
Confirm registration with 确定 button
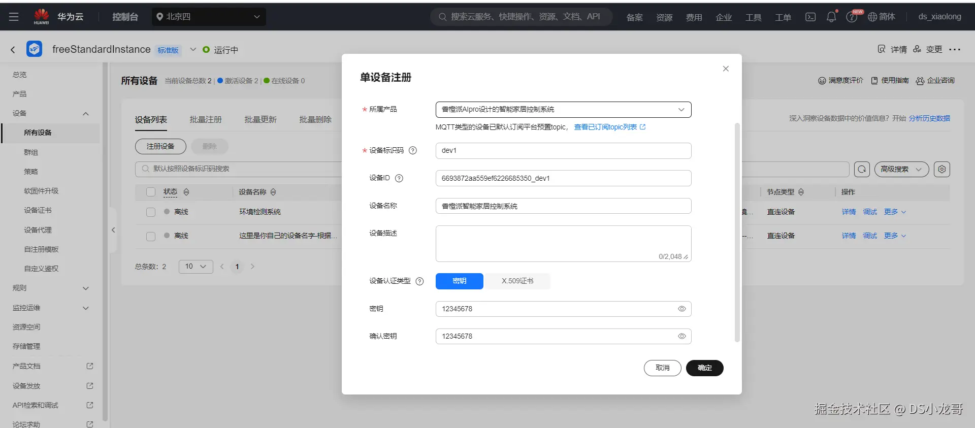704,368
